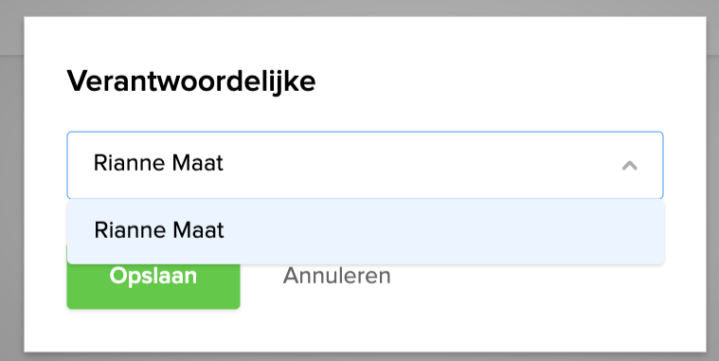Choose the highlighted Rianne Maat option
The image size is (719, 361).
coord(366,231)
